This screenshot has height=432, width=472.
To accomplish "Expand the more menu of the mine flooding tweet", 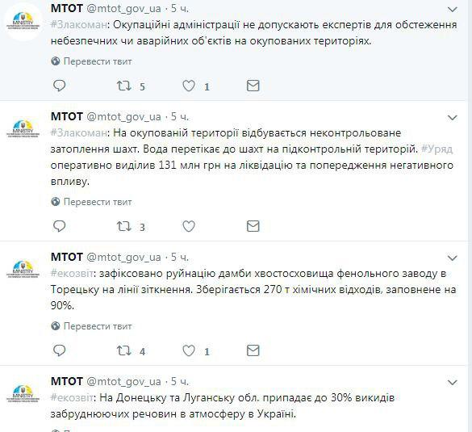I will [453, 118].
